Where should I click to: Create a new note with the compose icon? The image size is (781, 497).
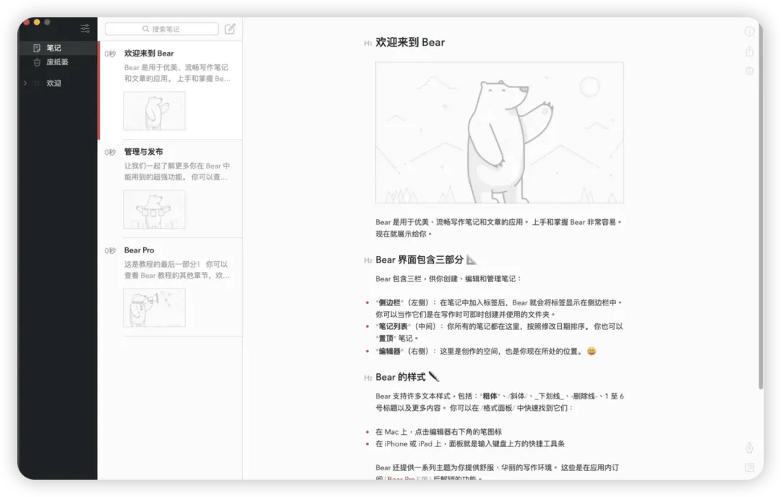click(x=230, y=29)
